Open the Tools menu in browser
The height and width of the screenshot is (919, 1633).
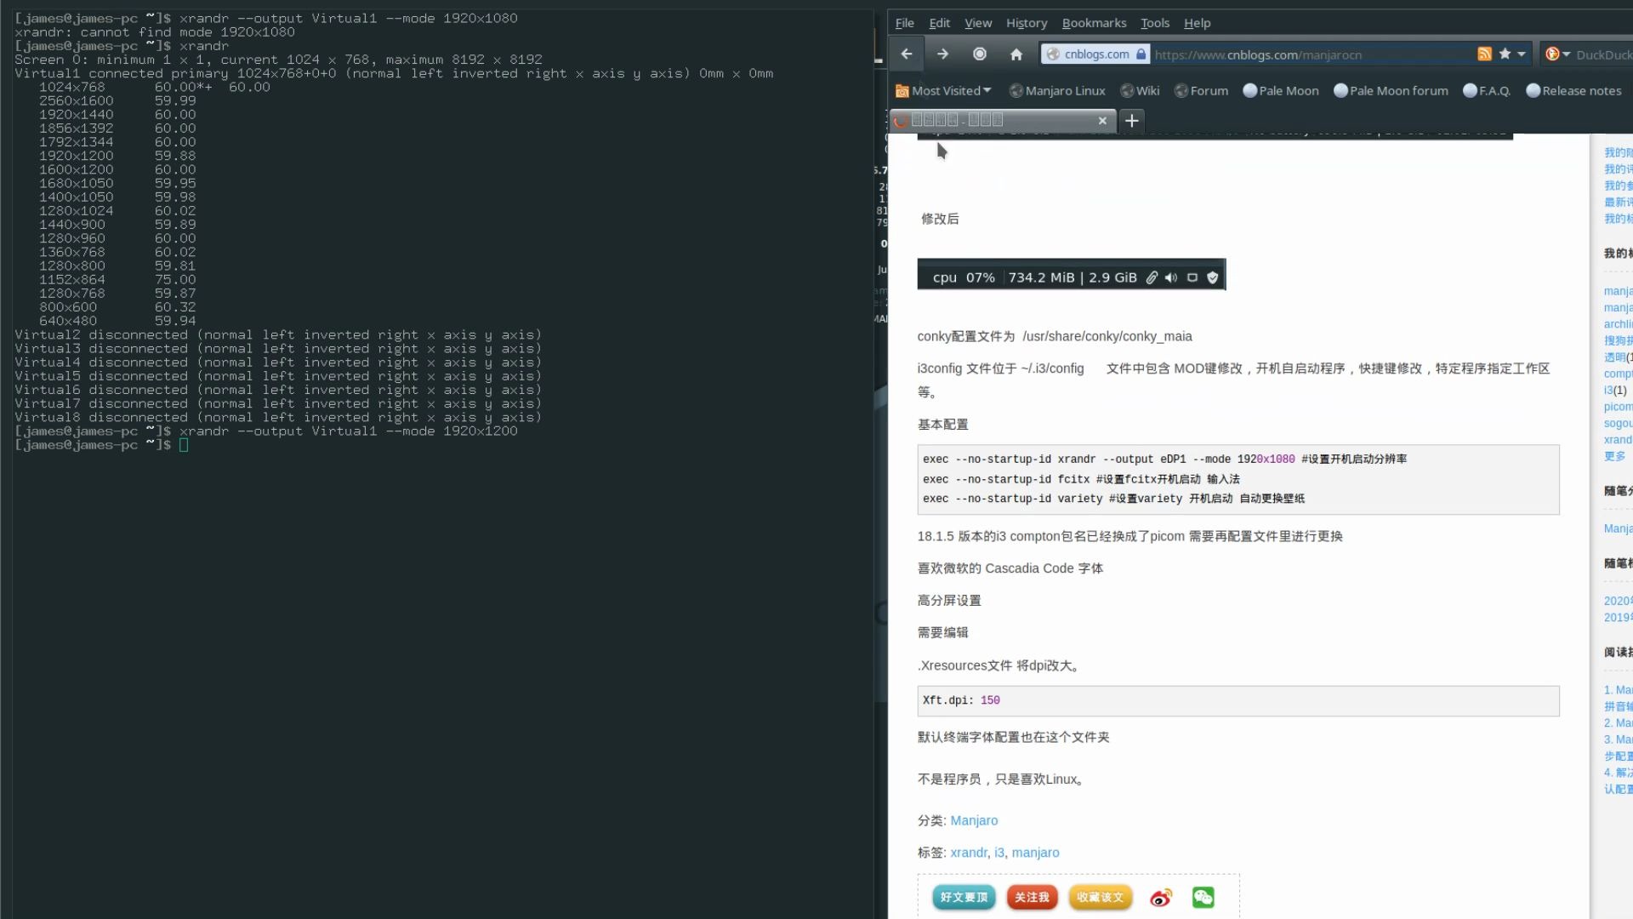click(1154, 21)
